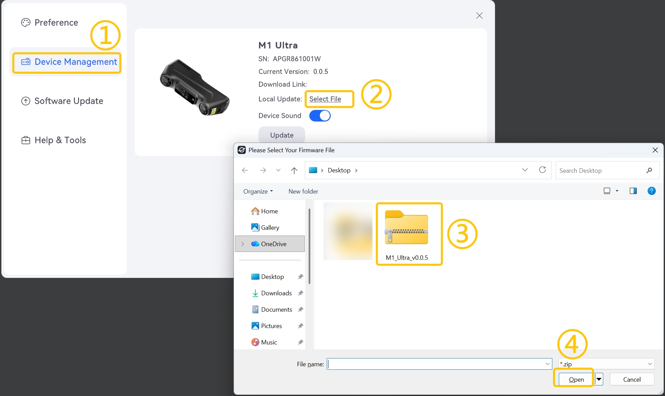Screen dimensions: 665x396
Task: Click the Update button
Action: pos(282,135)
